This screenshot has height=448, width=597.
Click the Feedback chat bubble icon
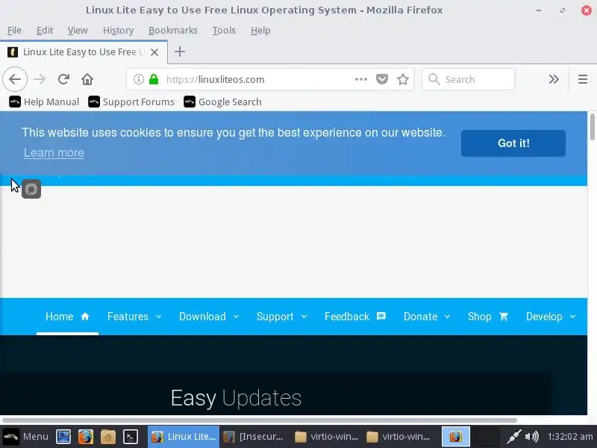(381, 317)
